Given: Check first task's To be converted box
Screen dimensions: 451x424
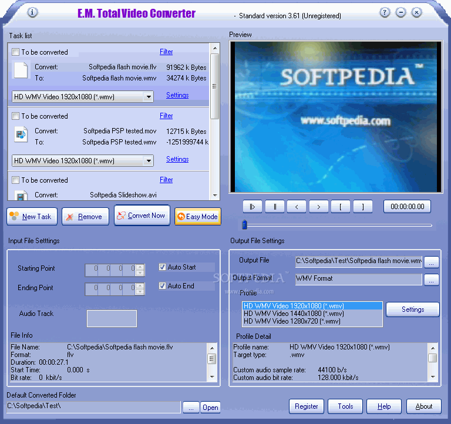Looking at the screenshot, I should (15, 52).
